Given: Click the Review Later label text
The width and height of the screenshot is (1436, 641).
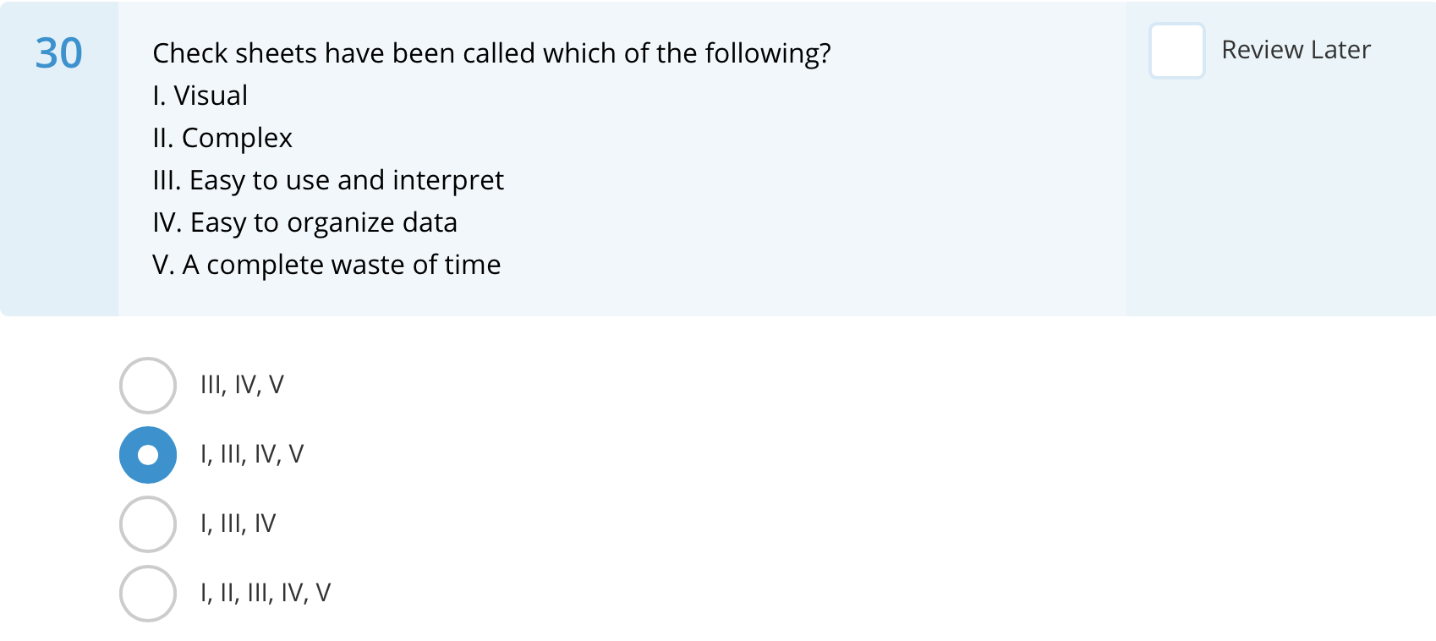Looking at the screenshot, I should point(1294,50).
